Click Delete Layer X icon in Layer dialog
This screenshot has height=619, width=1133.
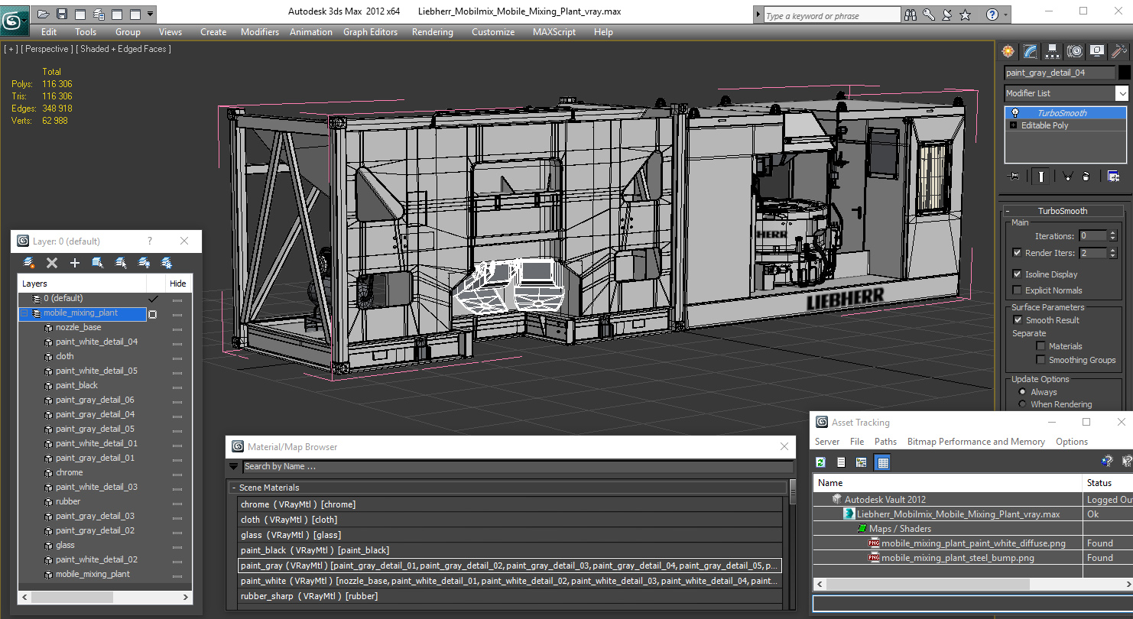pos(52,263)
